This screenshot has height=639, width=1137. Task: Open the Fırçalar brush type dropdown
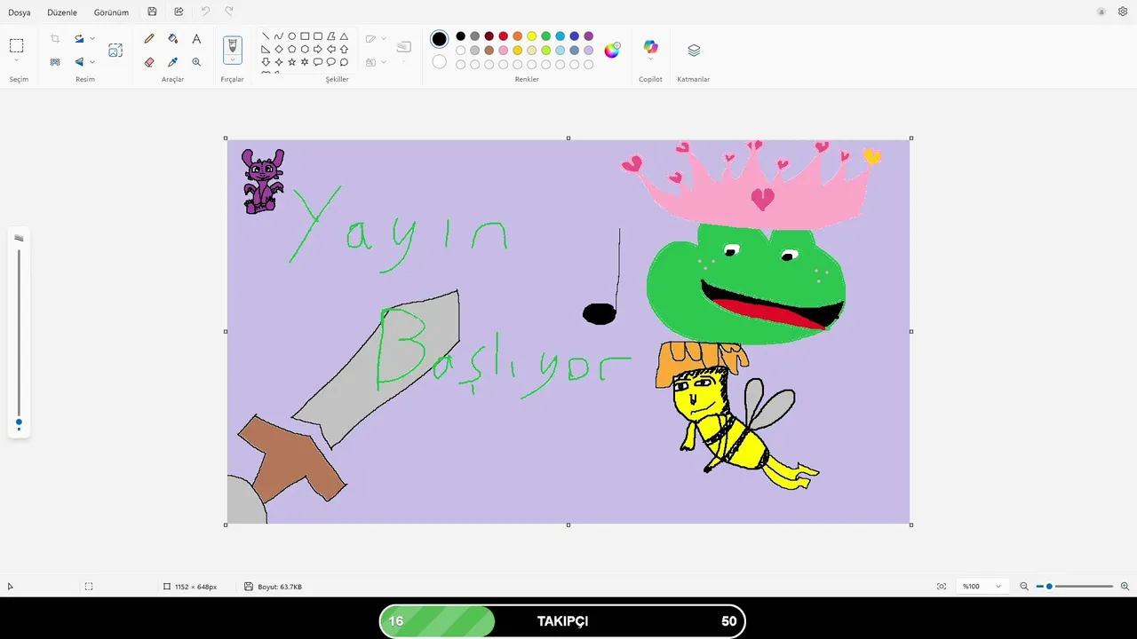pos(232,59)
